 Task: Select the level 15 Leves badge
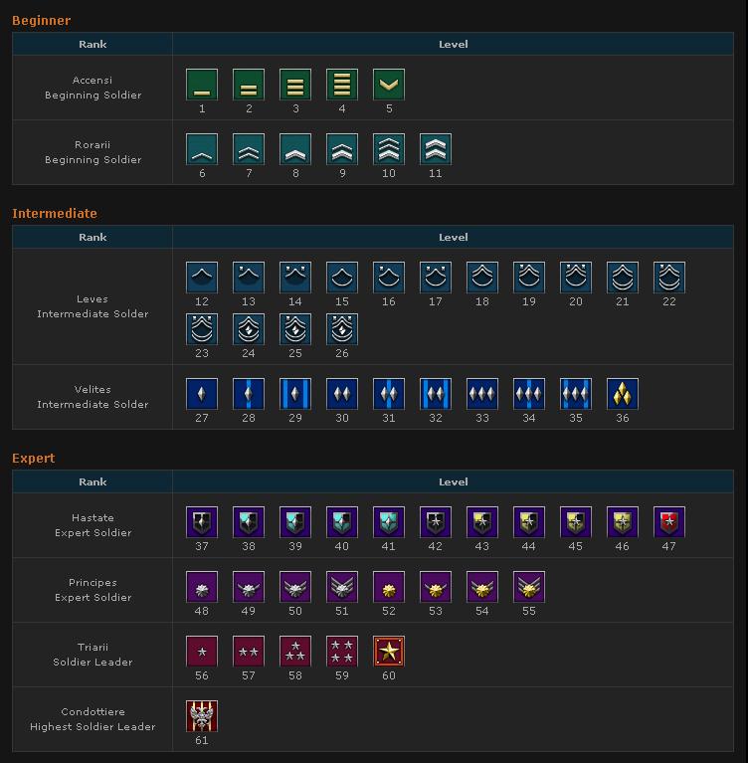342,278
